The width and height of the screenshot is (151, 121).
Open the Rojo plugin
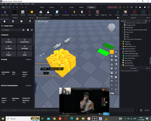click(90, 13)
